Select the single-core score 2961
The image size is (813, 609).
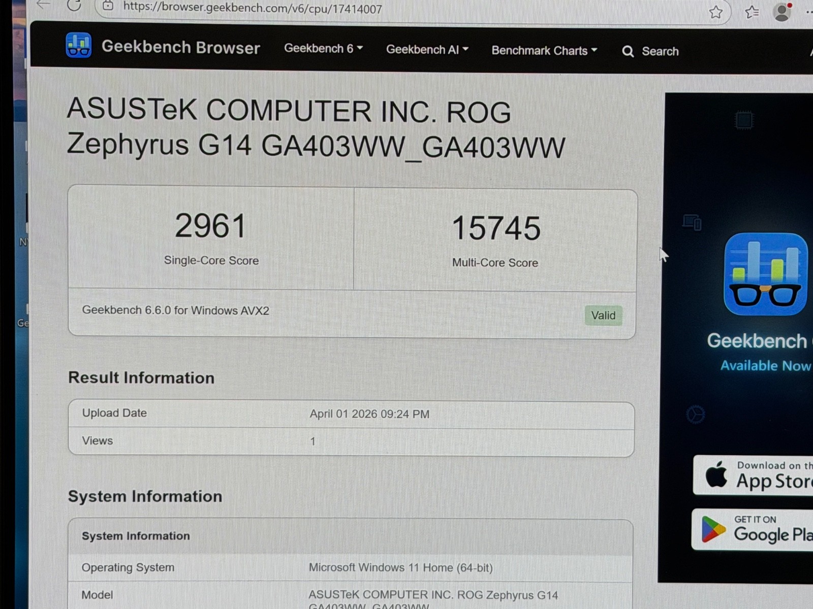[210, 225]
